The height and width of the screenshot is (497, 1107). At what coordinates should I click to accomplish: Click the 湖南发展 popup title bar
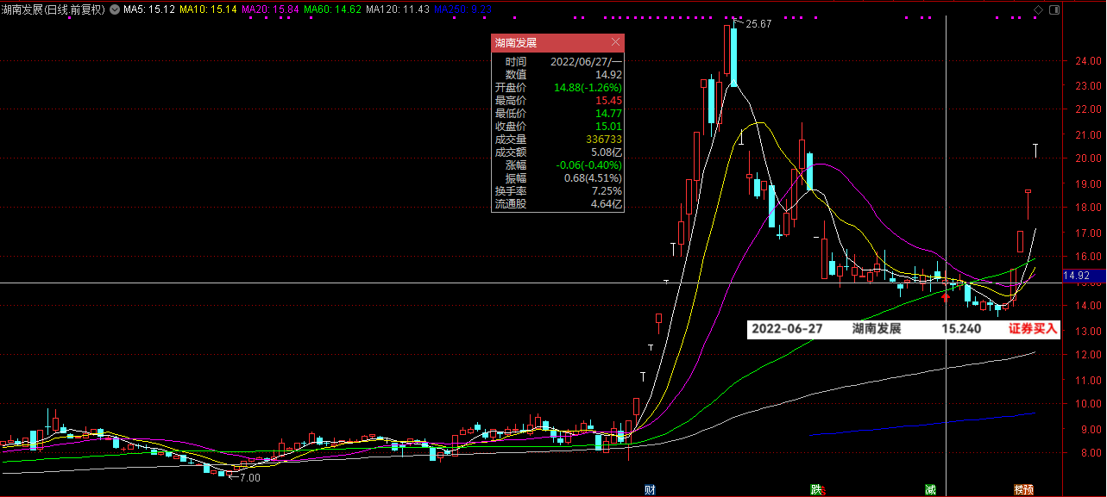click(x=557, y=42)
